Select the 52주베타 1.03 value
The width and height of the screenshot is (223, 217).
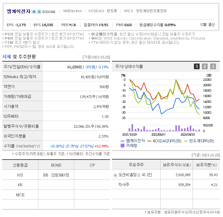pyautogui.click(x=105, y=116)
